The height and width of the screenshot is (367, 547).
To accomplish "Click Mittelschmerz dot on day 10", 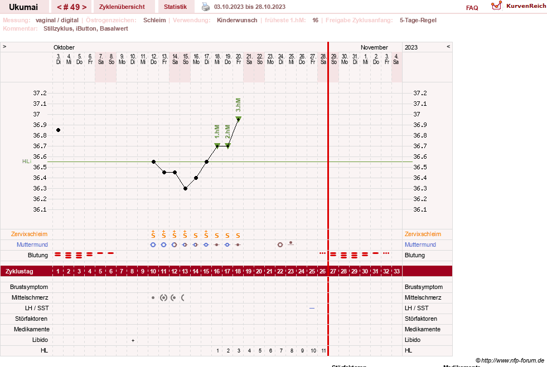I will pos(153,297).
